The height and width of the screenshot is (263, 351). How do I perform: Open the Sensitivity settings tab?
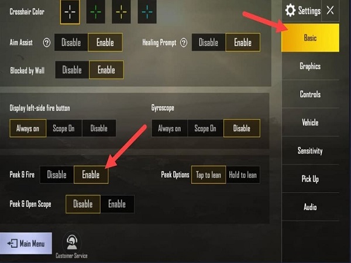310,151
